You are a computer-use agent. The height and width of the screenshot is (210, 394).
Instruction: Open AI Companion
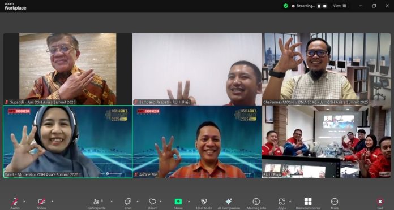(229, 203)
